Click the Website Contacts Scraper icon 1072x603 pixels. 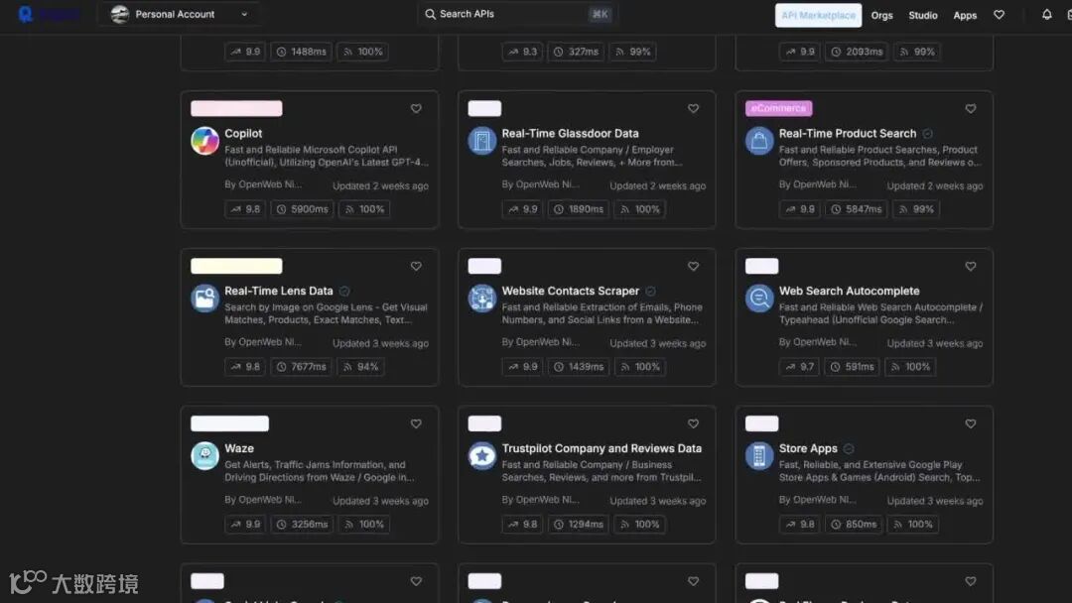coord(482,299)
